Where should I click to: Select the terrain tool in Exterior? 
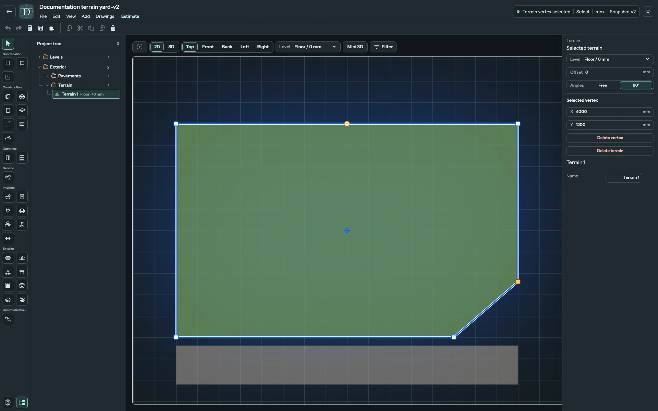[x=22, y=258]
